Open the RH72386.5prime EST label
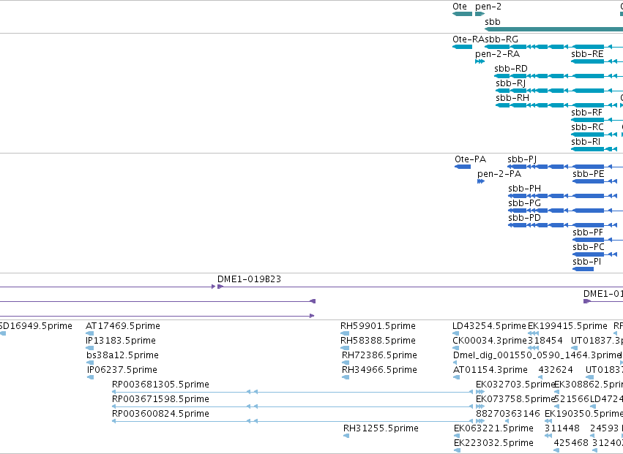Image resolution: width=623 pixels, height=454 pixels. click(x=379, y=355)
